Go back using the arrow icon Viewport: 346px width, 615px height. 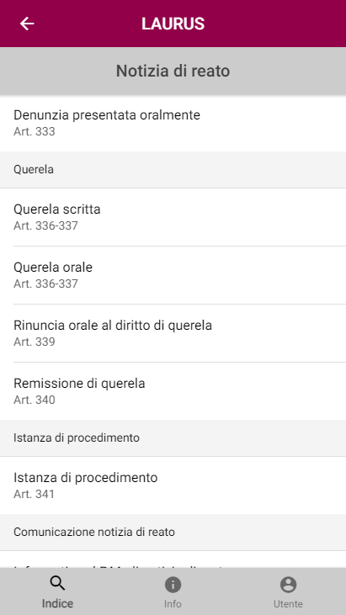tap(27, 24)
